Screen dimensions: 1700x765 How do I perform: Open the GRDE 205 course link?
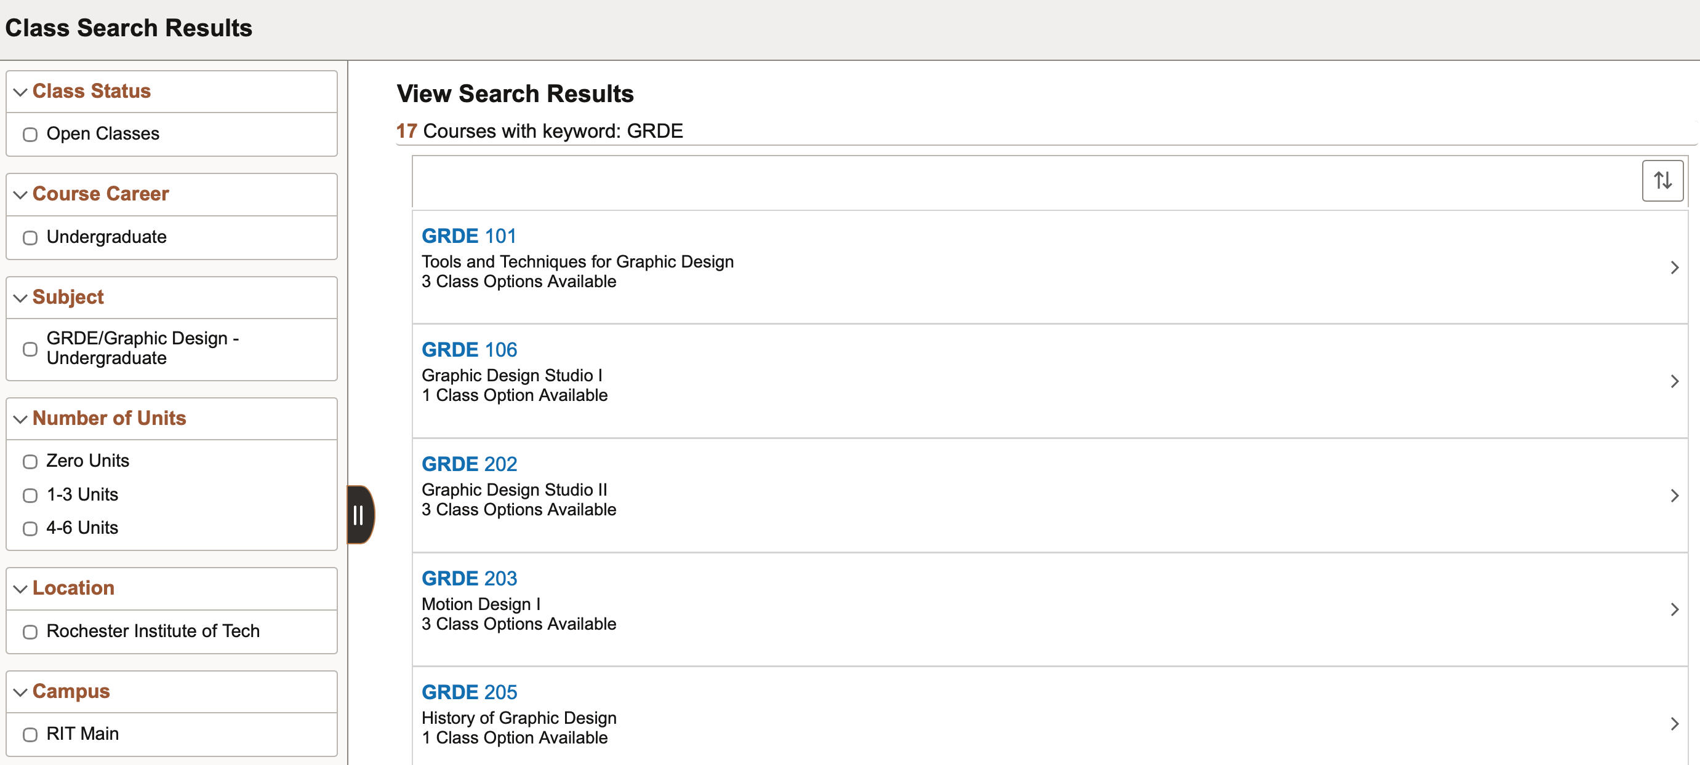tap(469, 692)
